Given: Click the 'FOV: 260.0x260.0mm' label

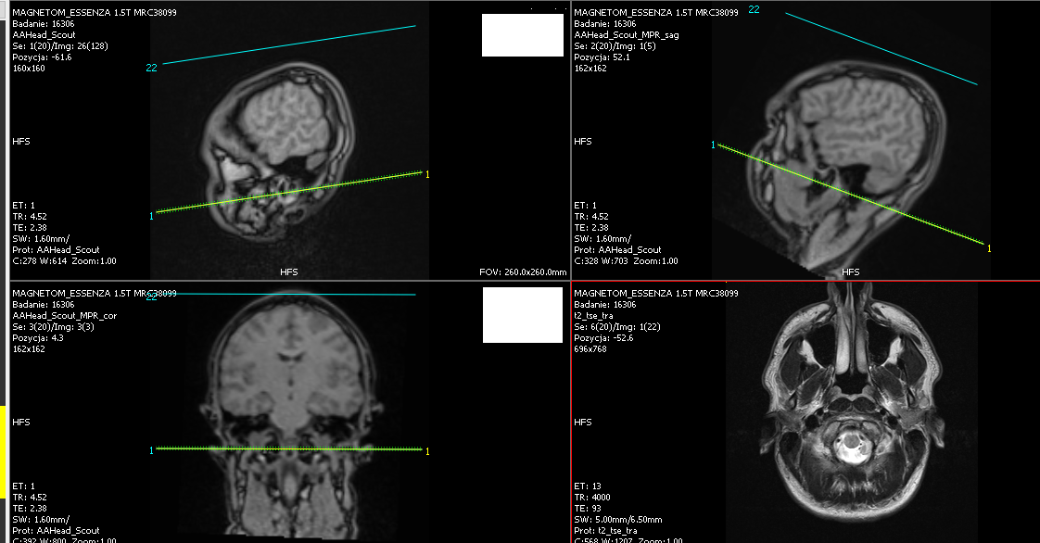Looking at the screenshot, I should (x=523, y=271).
